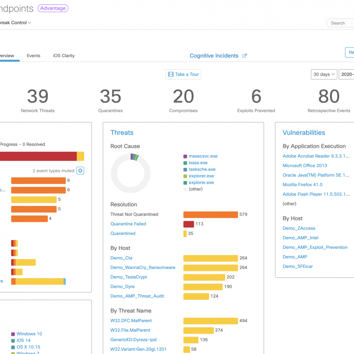Click the Windows 10 operating system link

(29, 334)
